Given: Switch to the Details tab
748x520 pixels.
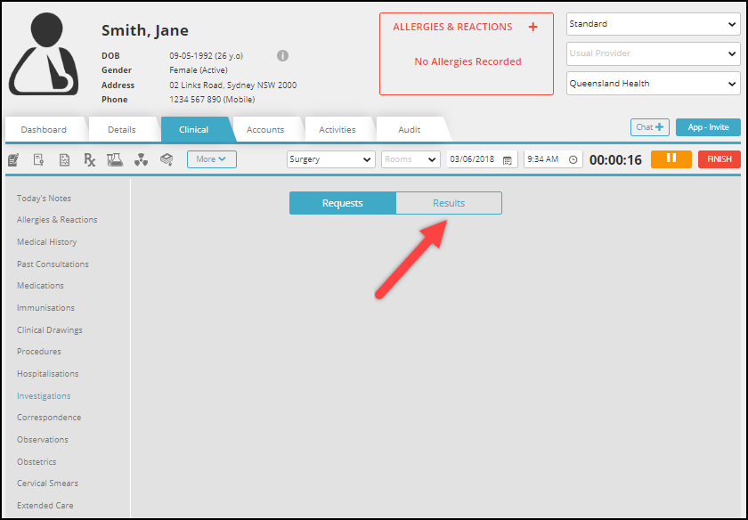Looking at the screenshot, I should coord(122,129).
